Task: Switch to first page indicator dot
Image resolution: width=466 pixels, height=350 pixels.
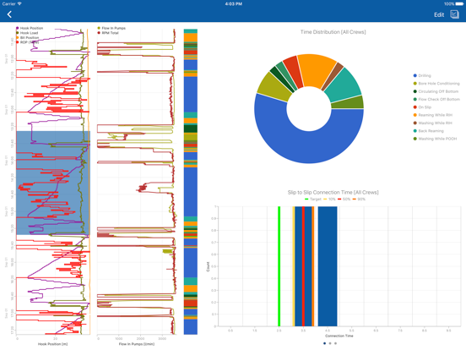Action: pyautogui.click(x=324, y=343)
